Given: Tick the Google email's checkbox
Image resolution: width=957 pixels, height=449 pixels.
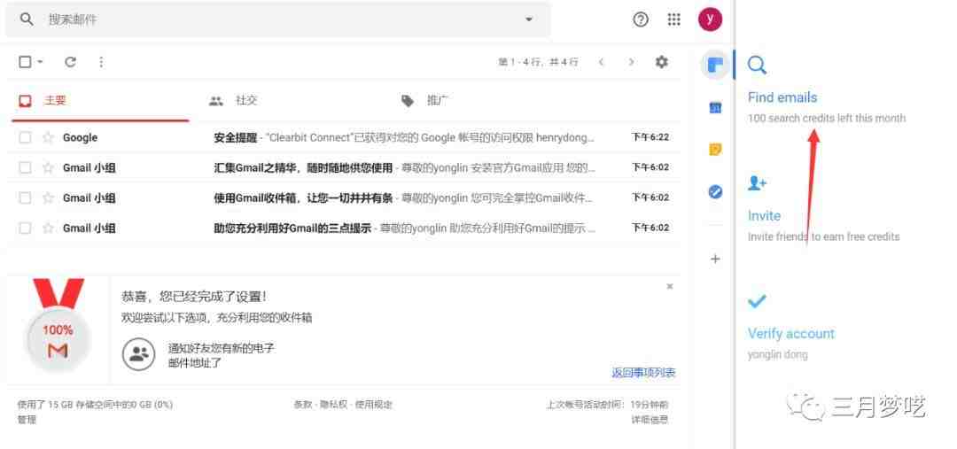Looking at the screenshot, I should [25, 137].
